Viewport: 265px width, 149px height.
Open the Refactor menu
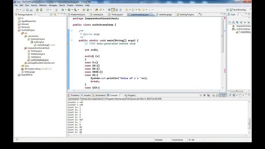click(43, 5)
